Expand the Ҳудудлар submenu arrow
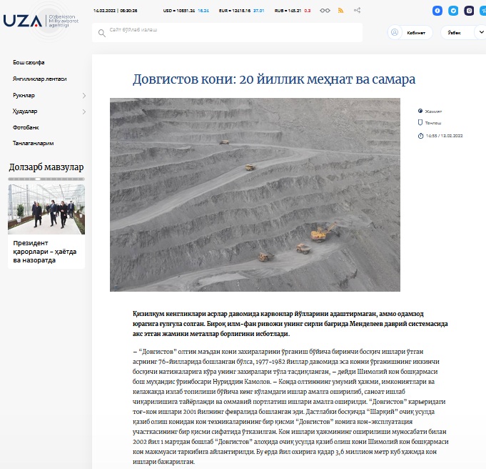 (83, 112)
